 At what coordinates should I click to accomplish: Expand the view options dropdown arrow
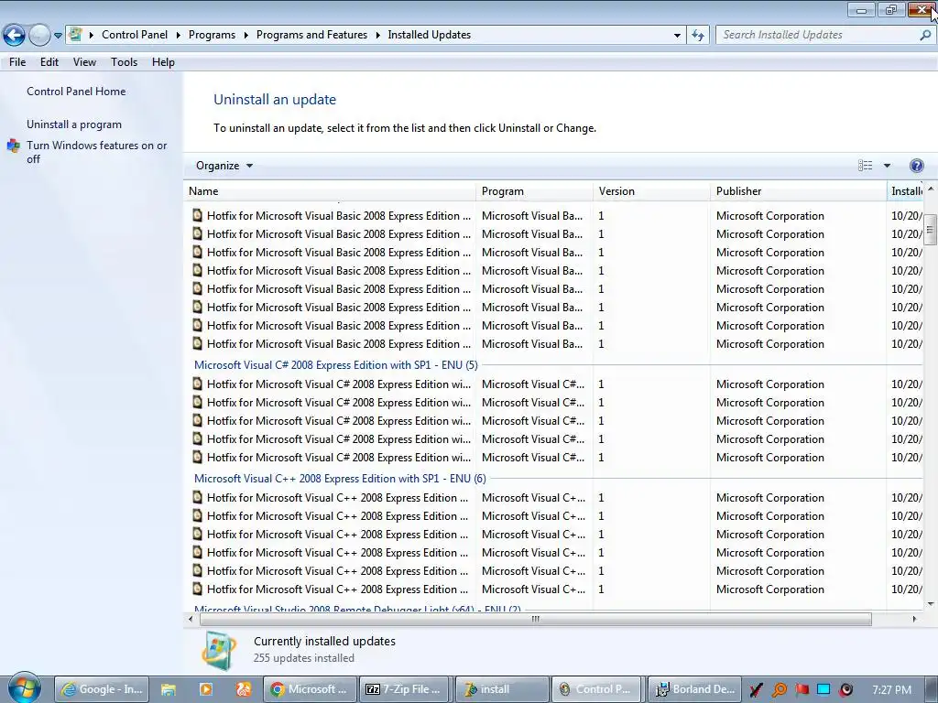click(x=887, y=166)
